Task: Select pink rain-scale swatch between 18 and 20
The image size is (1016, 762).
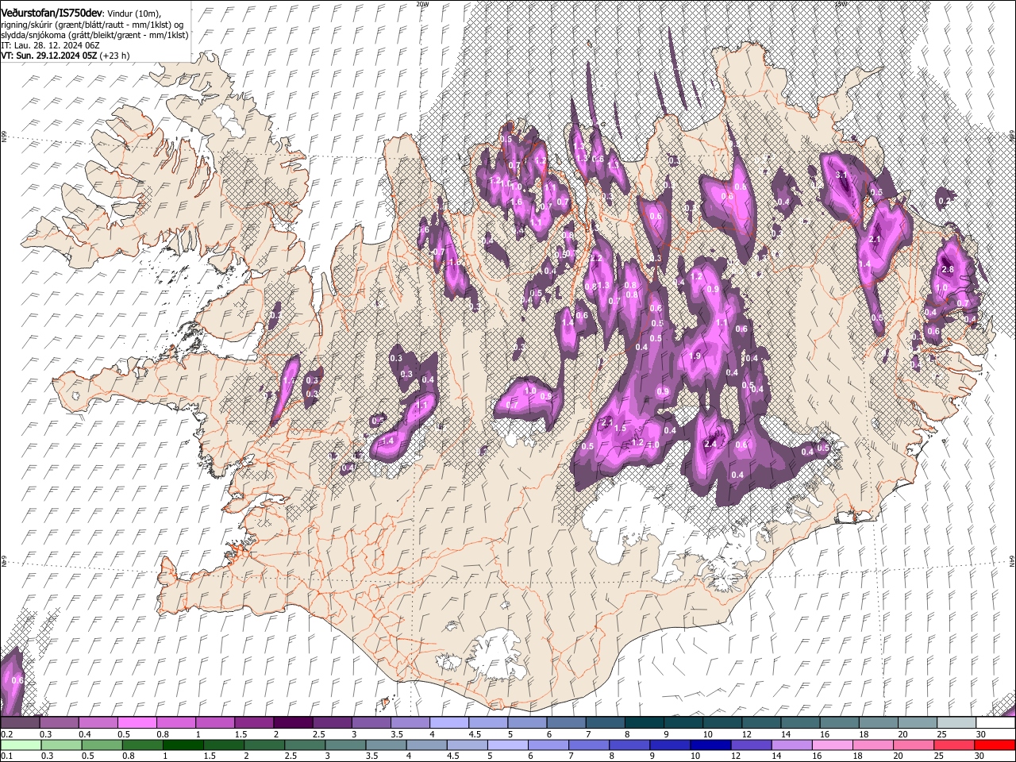Action: (873, 745)
